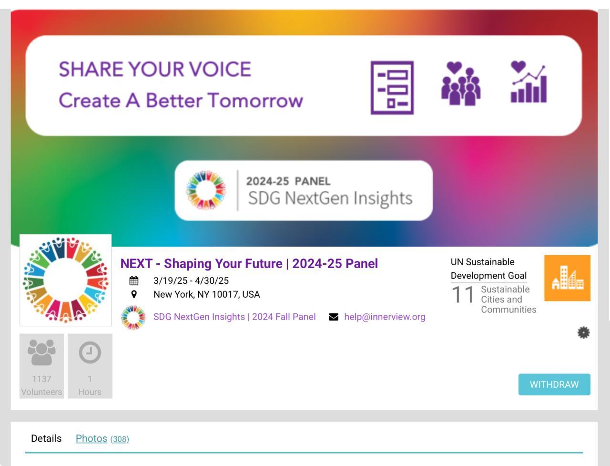Click the location pin icon
This screenshot has height=466, width=610.
(x=134, y=295)
